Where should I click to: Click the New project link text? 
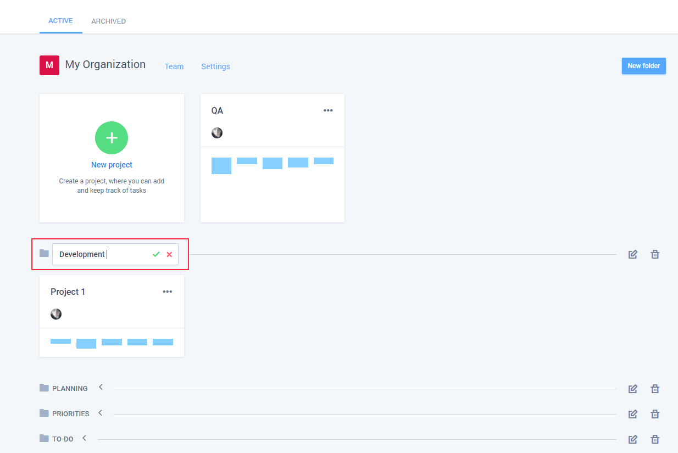[112, 165]
